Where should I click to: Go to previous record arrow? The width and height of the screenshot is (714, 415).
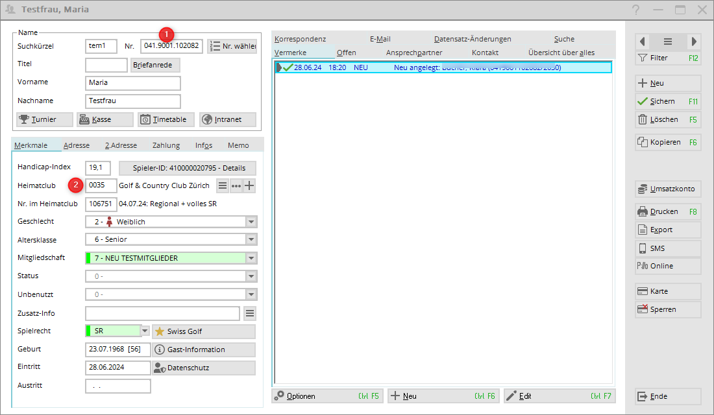pyautogui.click(x=643, y=41)
